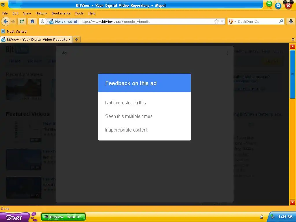The height and width of the screenshot is (222, 296).
Task: Click the scrollbar up arrow
Action: click(x=293, y=47)
